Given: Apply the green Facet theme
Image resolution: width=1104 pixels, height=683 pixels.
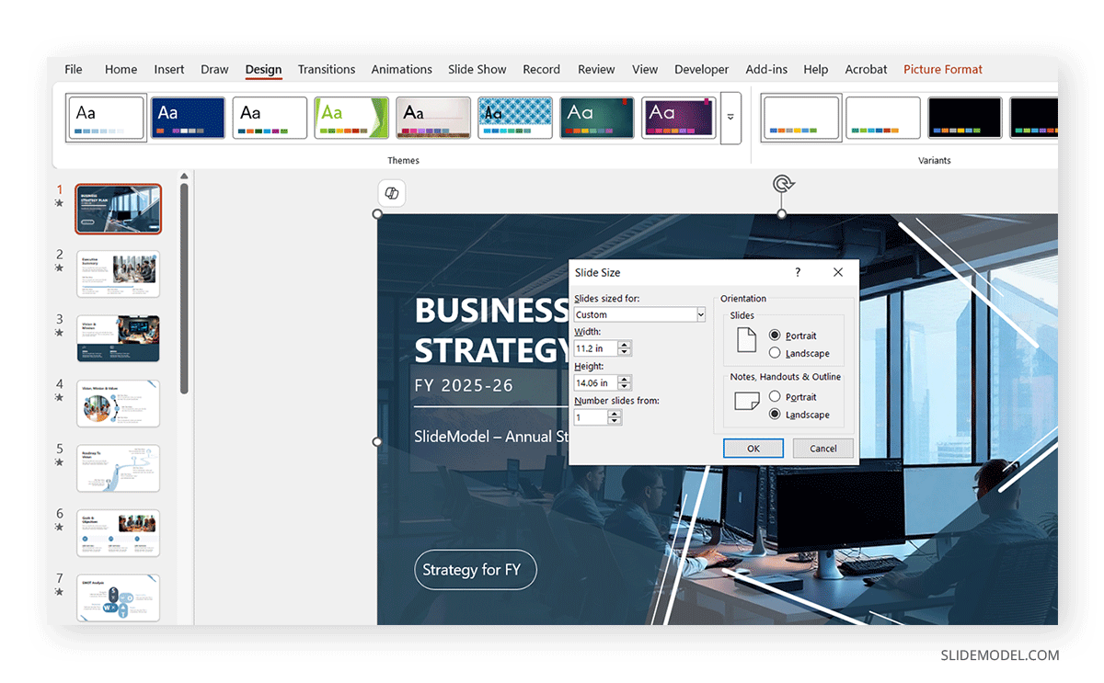Looking at the screenshot, I should (351, 117).
